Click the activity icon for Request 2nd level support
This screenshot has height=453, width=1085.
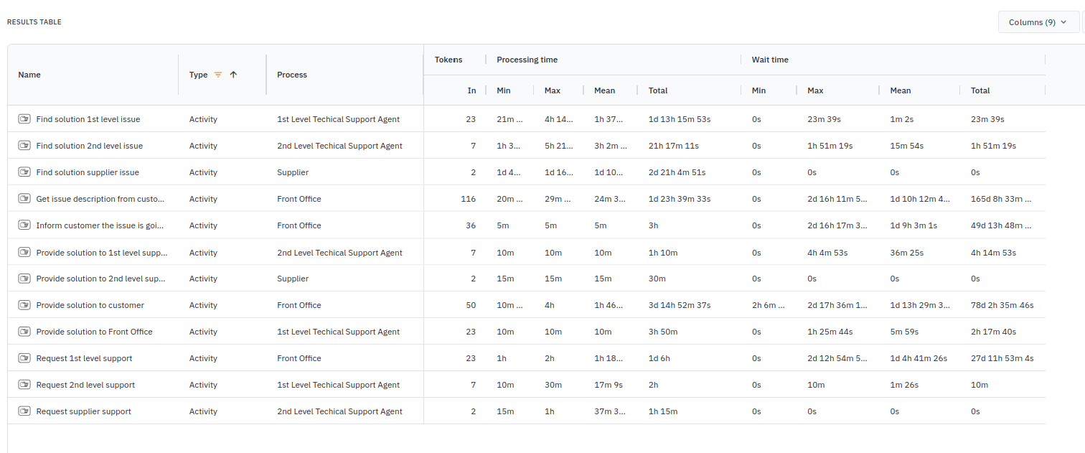click(24, 384)
